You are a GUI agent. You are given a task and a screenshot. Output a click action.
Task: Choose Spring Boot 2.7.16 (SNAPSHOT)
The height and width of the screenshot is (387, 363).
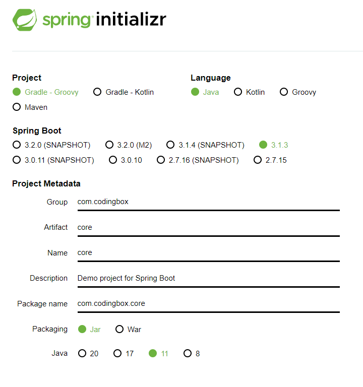click(198, 160)
